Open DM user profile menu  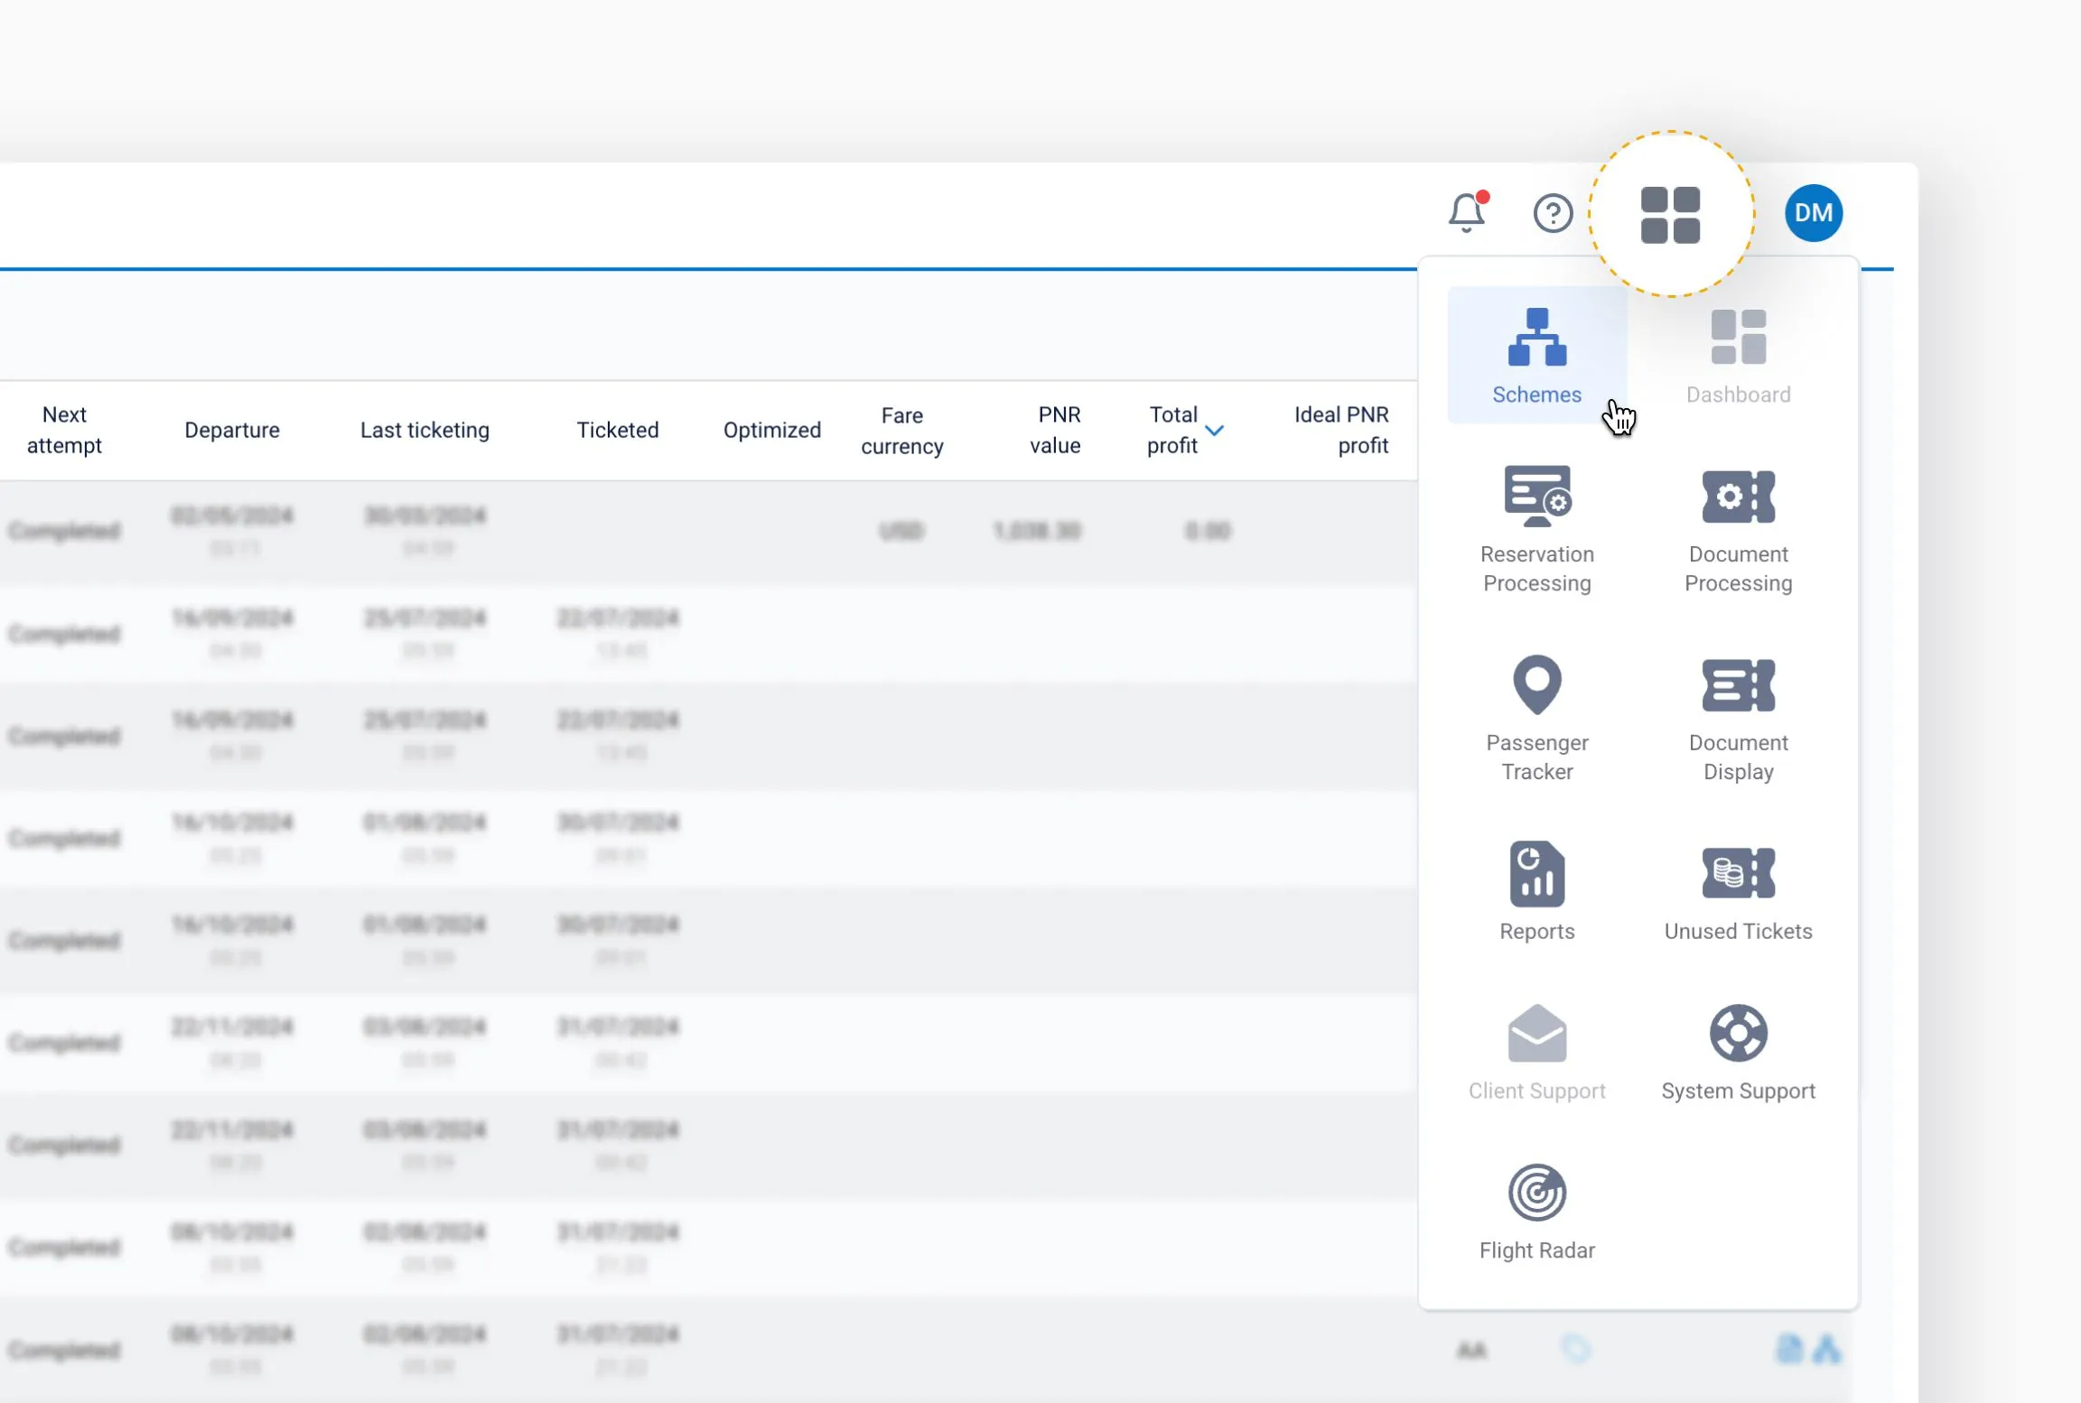pyautogui.click(x=1813, y=213)
